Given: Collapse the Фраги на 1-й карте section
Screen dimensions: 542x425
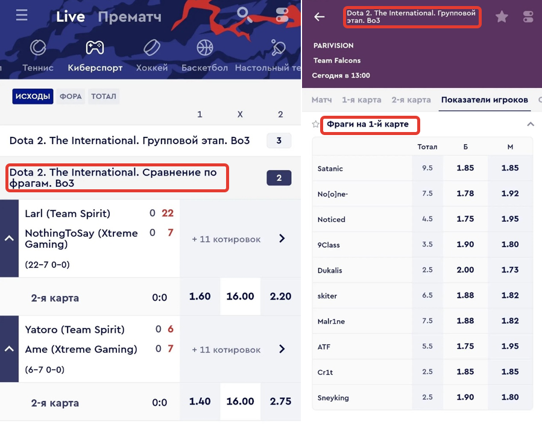Looking at the screenshot, I should coord(531,124).
